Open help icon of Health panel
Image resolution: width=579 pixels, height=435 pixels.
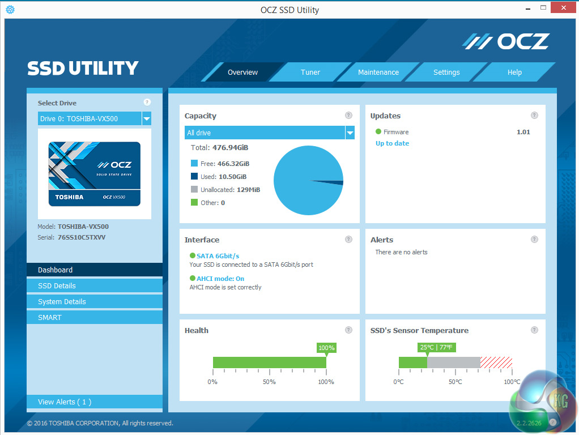coord(348,330)
